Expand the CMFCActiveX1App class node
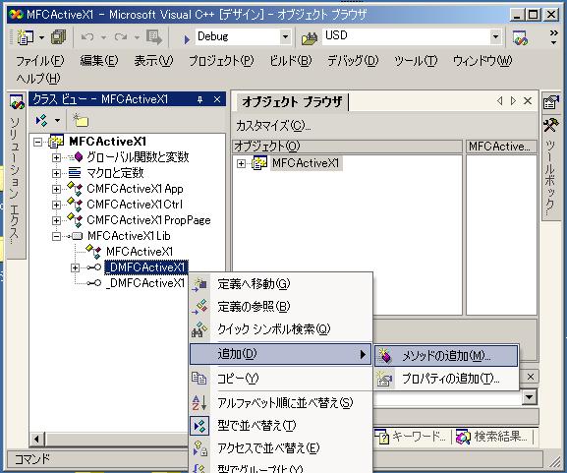Screen dimensions: 567x473 (56, 189)
